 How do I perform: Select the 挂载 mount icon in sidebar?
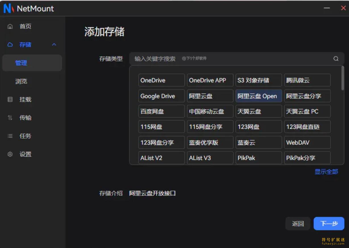point(10,99)
